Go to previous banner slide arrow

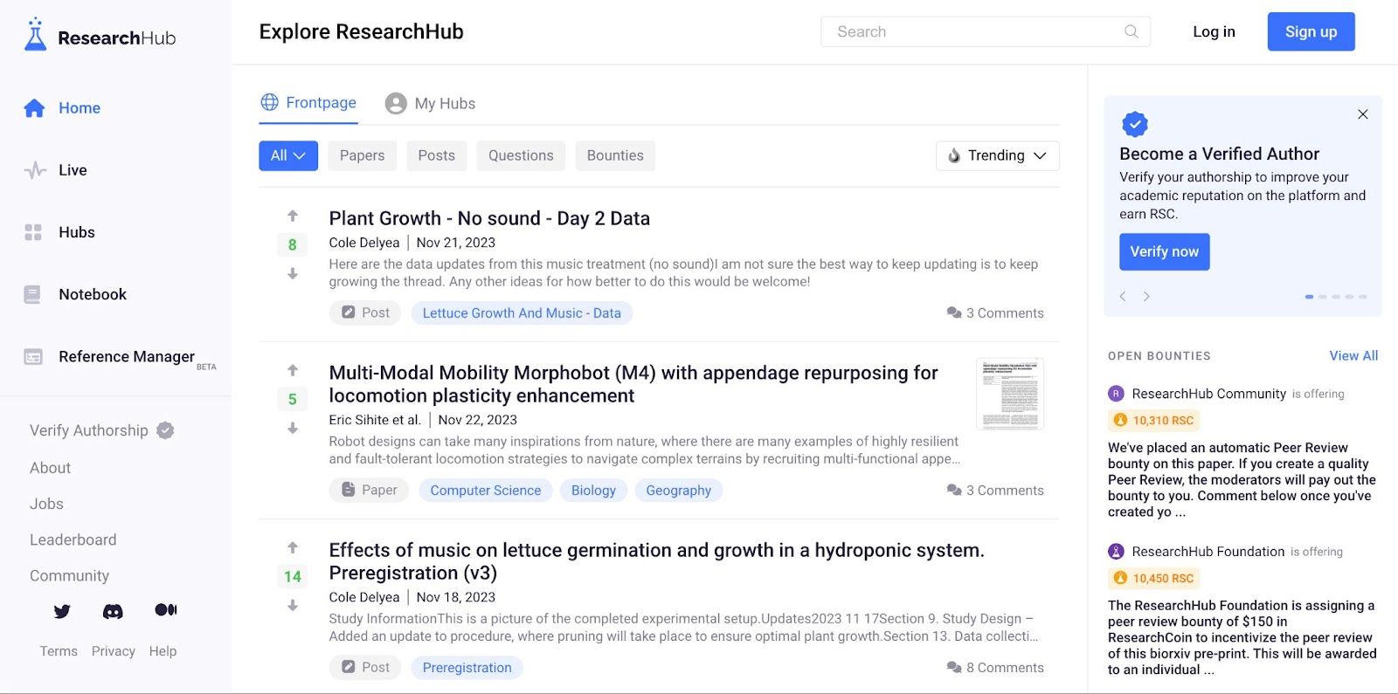pyautogui.click(x=1124, y=297)
